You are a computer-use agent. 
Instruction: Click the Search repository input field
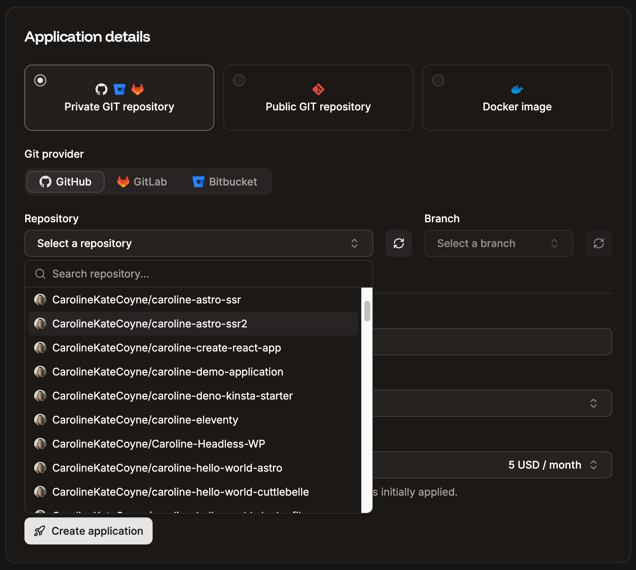point(150,274)
